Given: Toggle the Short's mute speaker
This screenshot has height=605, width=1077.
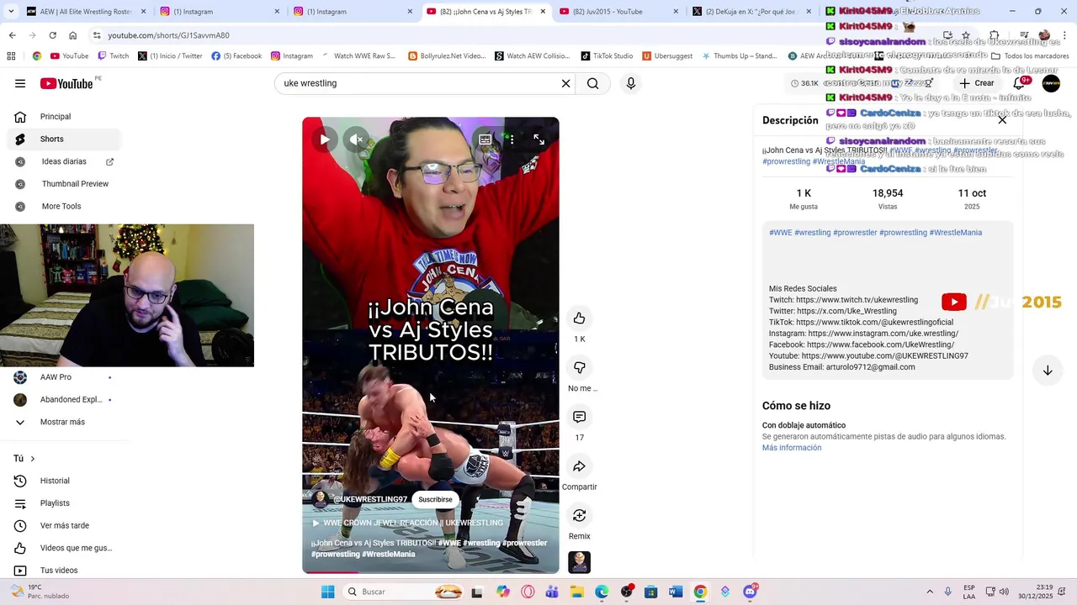Looking at the screenshot, I should coord(357,139).
